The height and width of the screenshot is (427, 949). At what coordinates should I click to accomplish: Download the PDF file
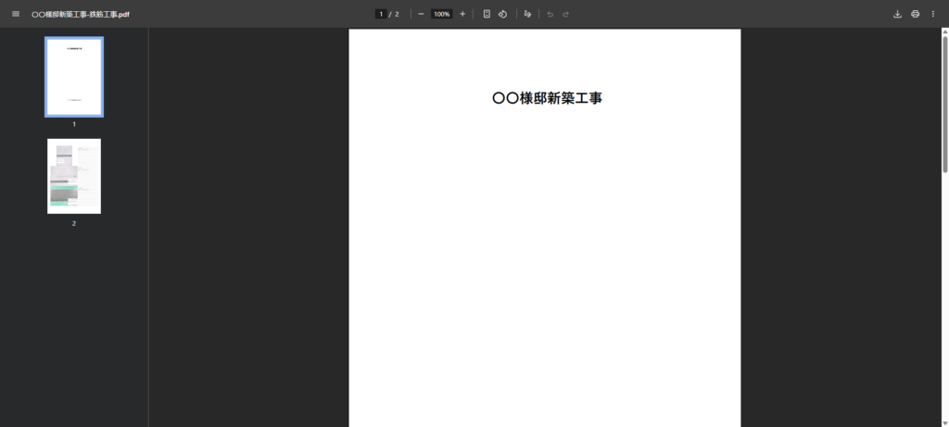tap(897, 14)
